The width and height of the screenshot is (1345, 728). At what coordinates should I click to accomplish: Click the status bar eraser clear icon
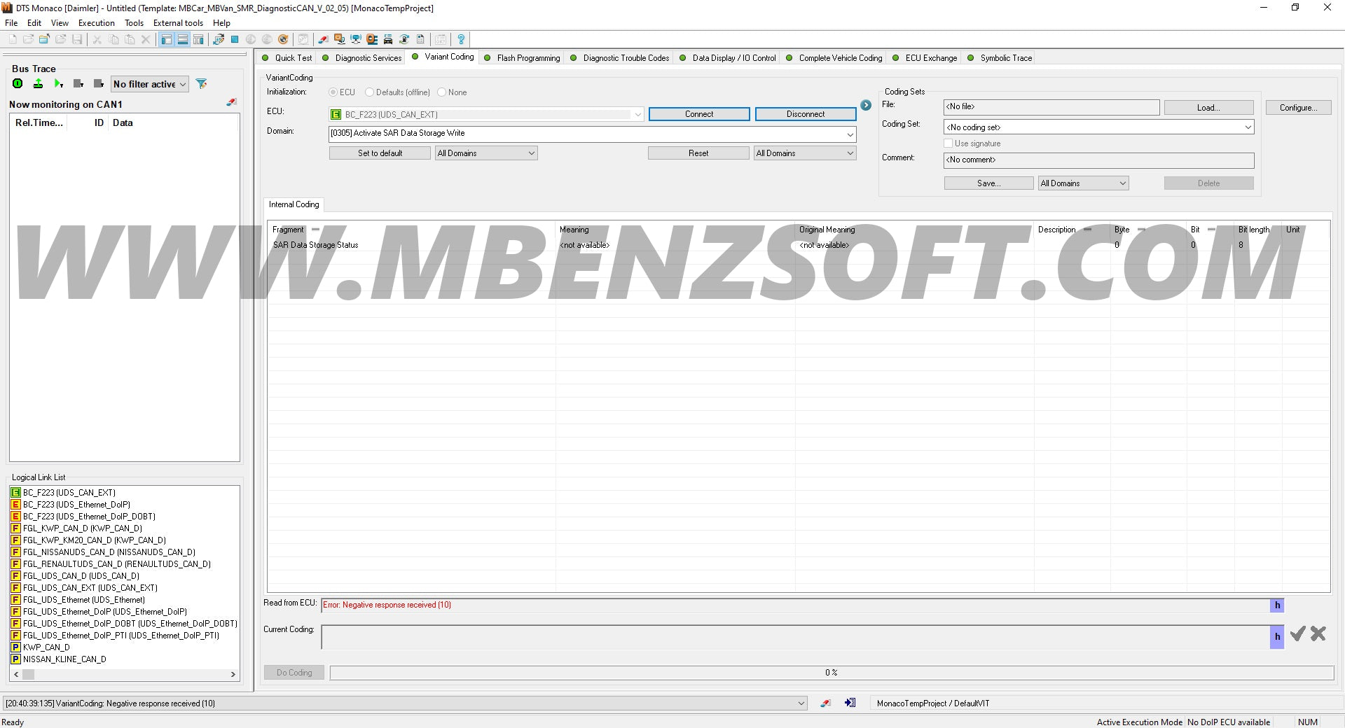click(x=826, y=703)
